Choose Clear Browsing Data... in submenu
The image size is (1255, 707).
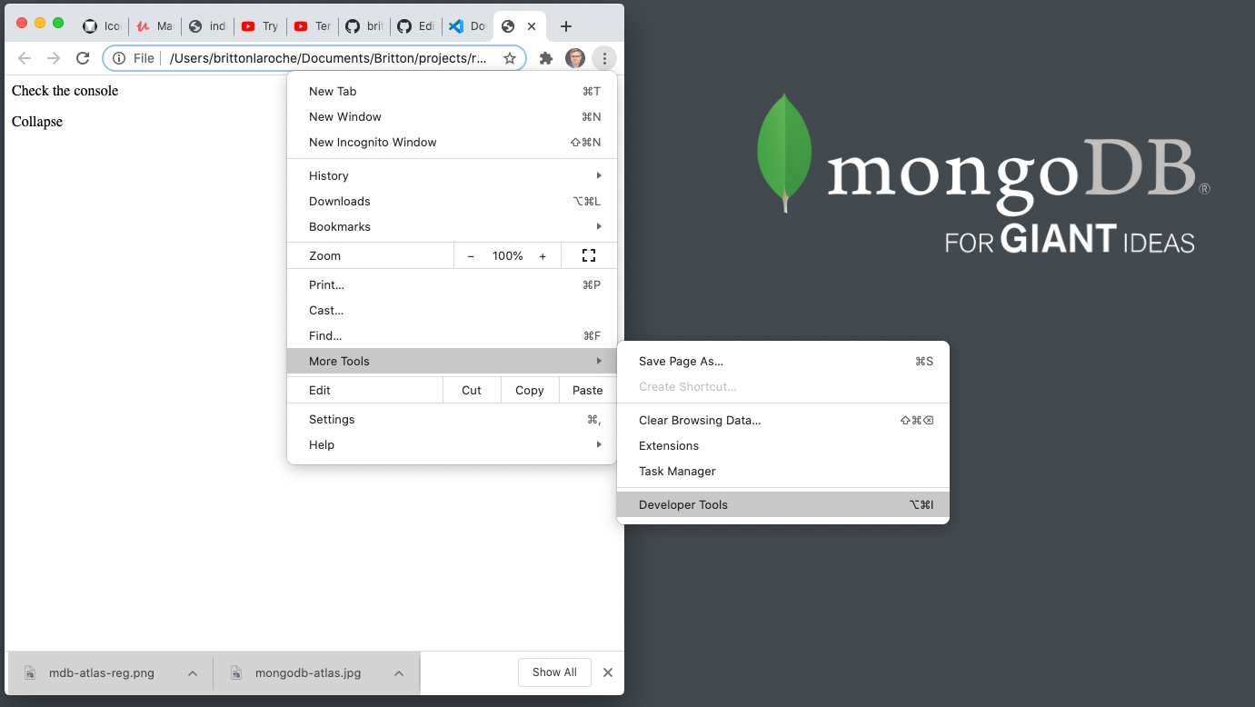coord(783,420)
